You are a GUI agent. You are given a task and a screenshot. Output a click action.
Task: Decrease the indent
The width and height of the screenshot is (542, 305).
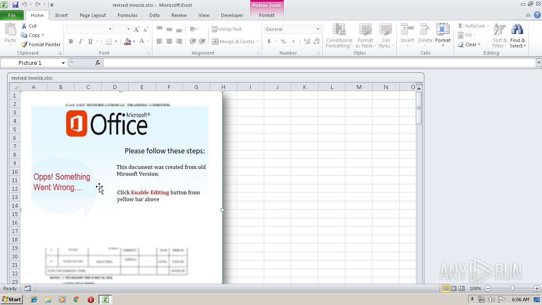[x=193, y=42]
